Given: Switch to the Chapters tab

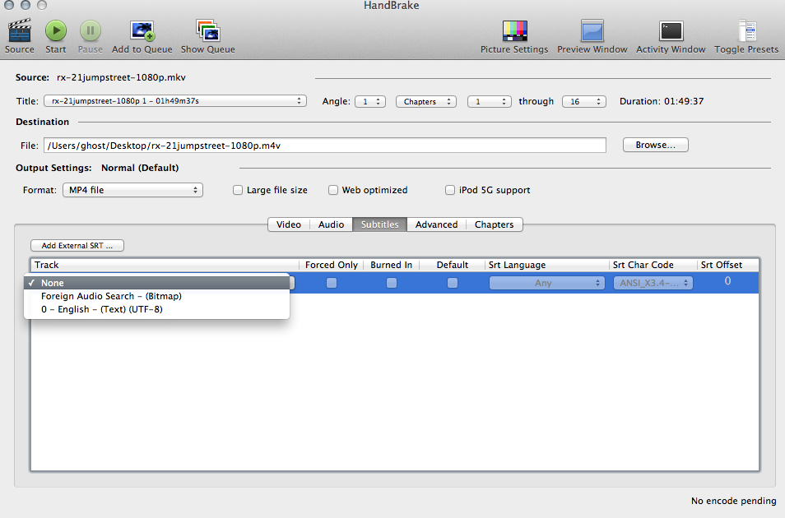Looking at the screenshot, I should (x=495, y=224).
